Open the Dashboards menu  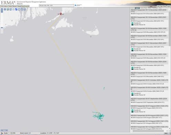click(25, 6)
